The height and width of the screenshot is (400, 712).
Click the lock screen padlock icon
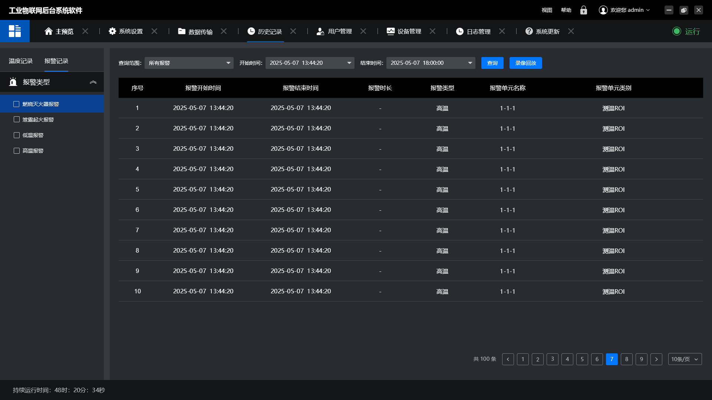[x=584, y=10]
